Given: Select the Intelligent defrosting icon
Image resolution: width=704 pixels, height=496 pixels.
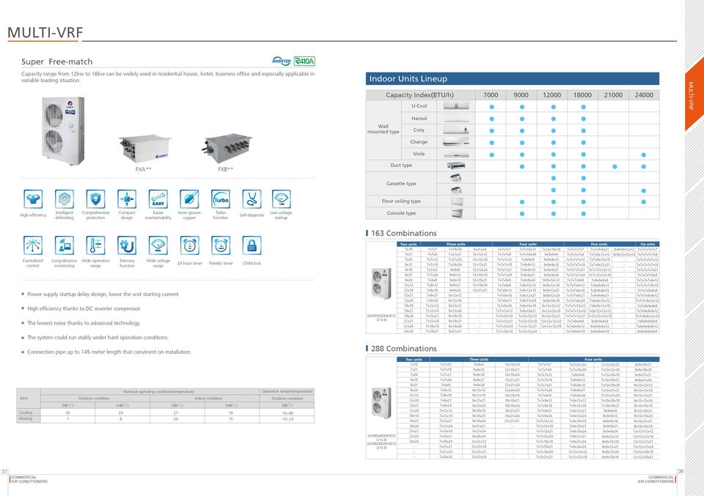Looking at the screenshot, I should coord(65,199).
